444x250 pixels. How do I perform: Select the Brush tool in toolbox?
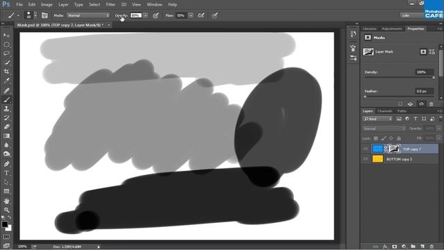point(6,100)
